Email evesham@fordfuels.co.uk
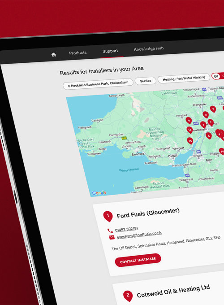This screenshot has height=305, width=224. pos(139,235)
